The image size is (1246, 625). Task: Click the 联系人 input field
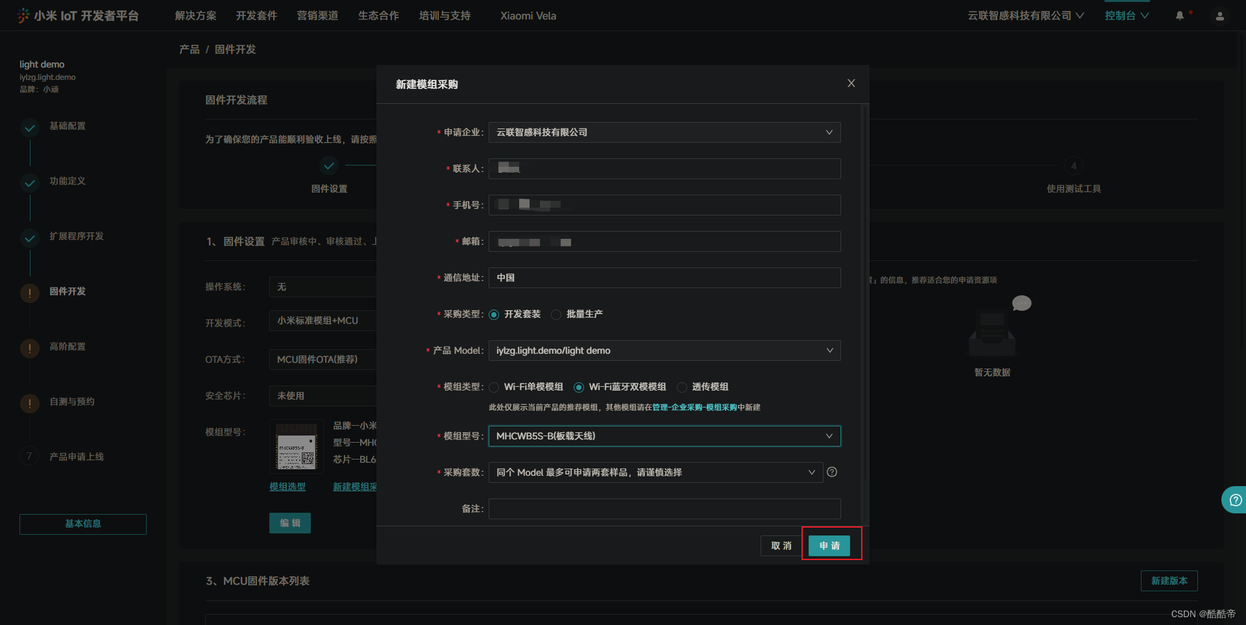[x=665, y=169]
